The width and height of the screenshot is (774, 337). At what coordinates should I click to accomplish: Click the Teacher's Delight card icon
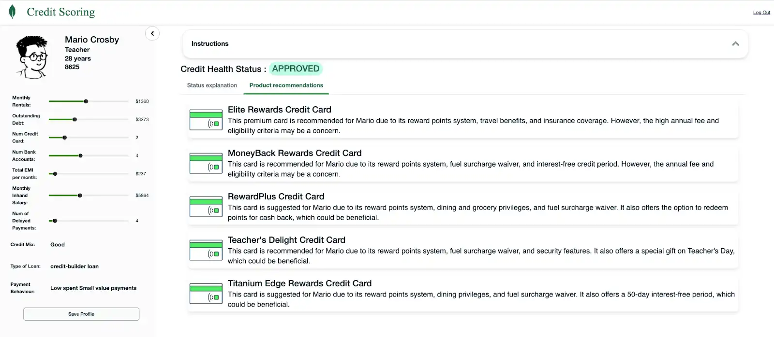(x=206, y=250)
